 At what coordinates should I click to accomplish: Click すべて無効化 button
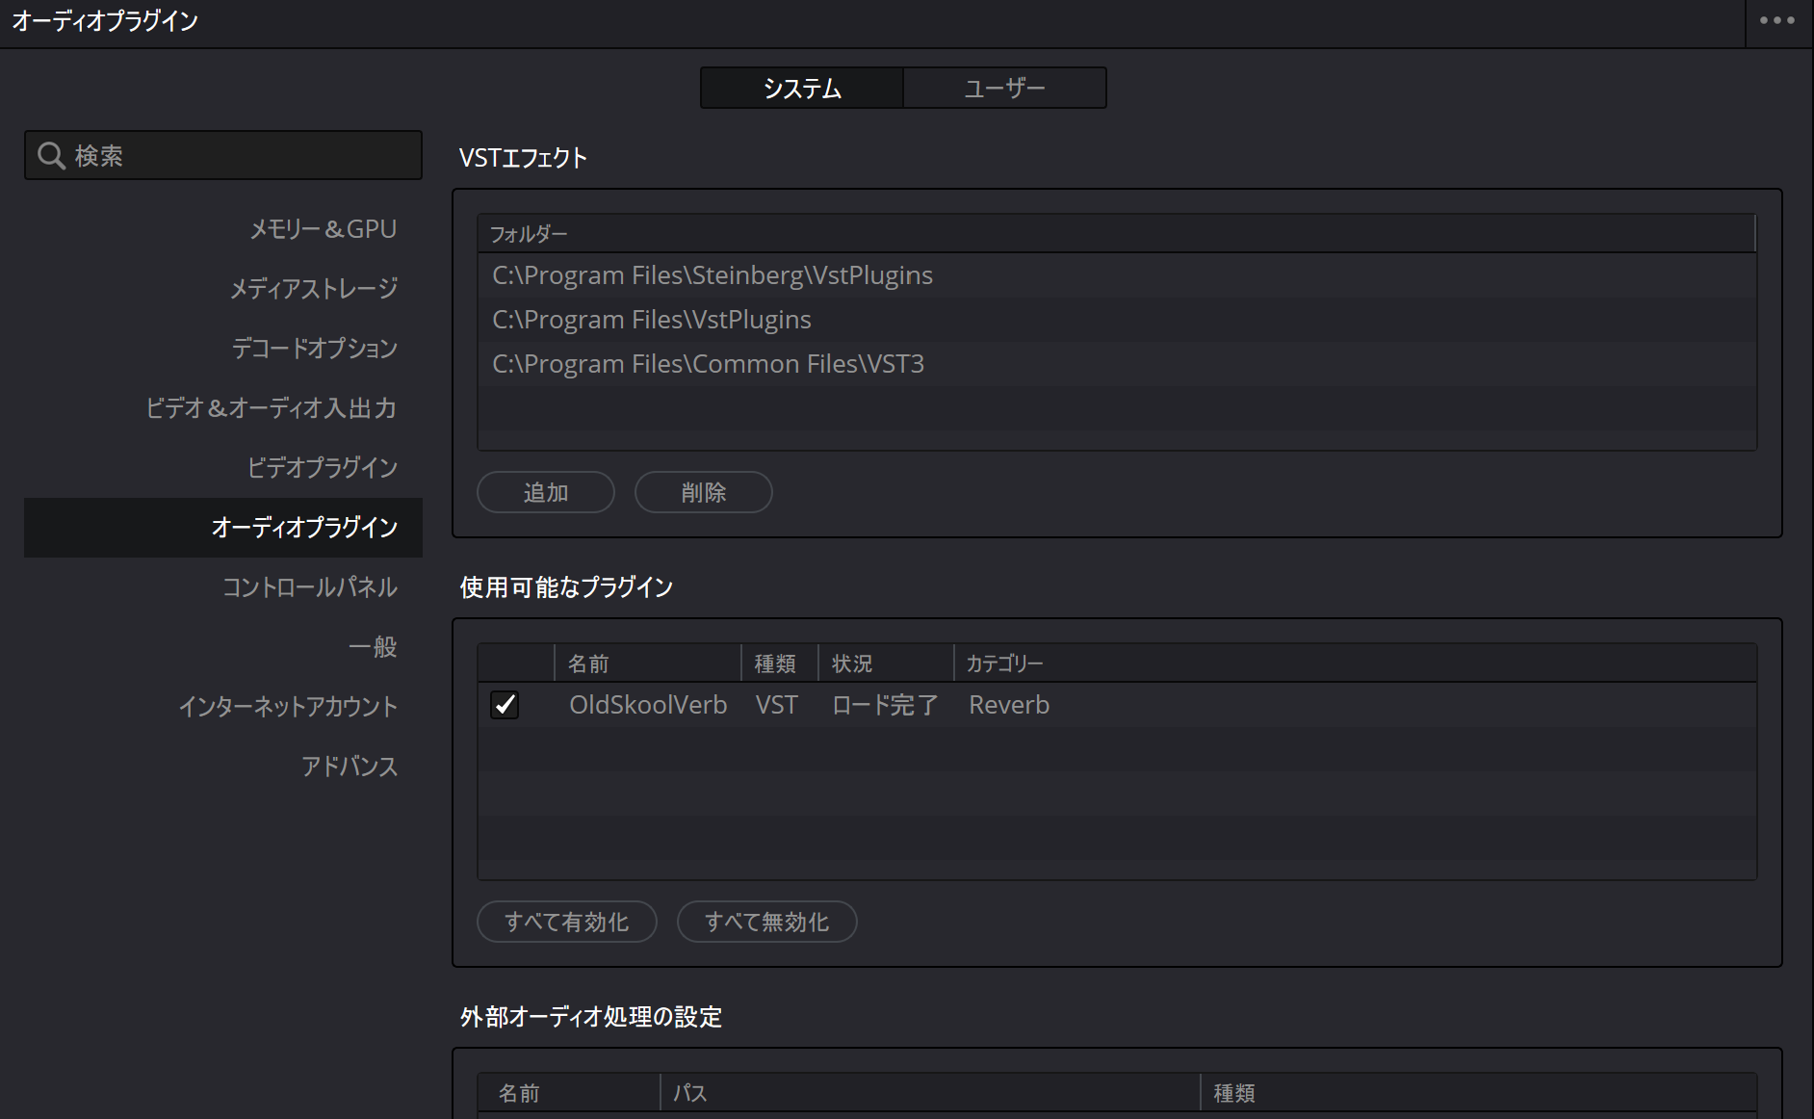coord(767,922)
